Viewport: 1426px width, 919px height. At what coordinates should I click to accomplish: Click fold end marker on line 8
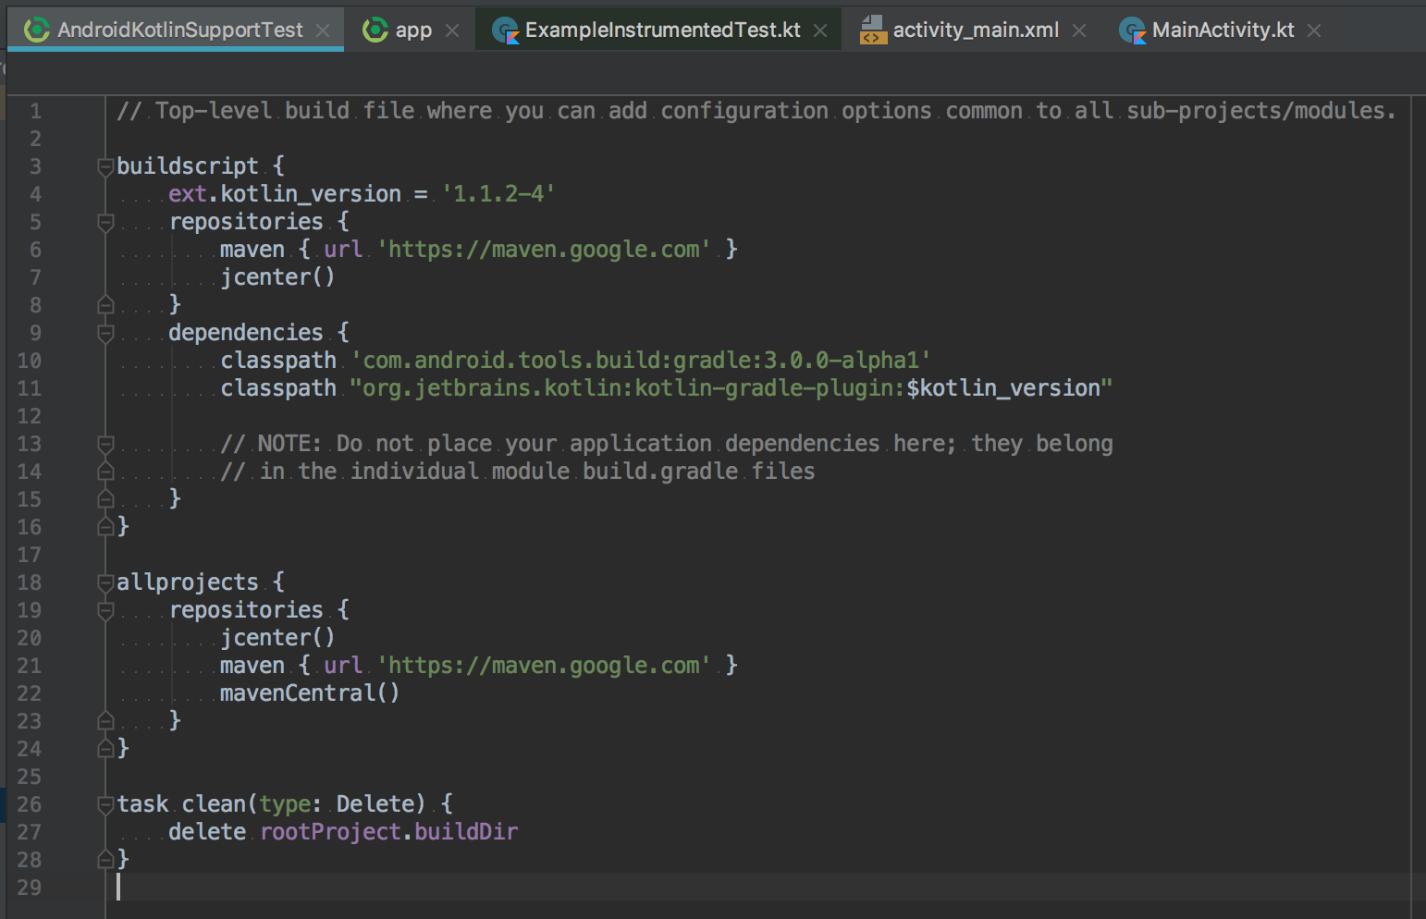(105, 304)
